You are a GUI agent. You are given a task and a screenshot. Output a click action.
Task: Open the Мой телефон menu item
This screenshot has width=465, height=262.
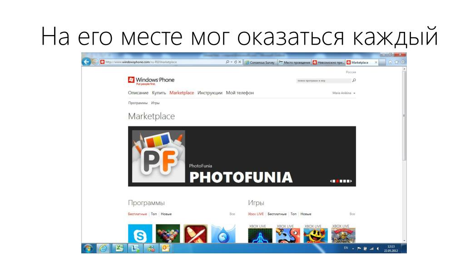[240, 93]
